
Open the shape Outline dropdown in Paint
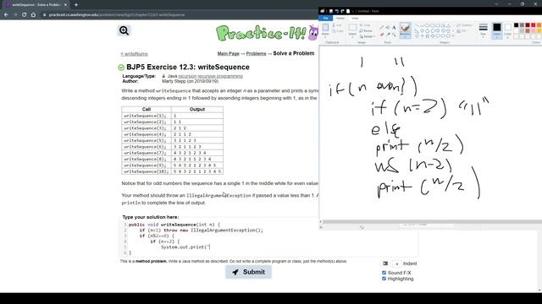tap(465, 25)
